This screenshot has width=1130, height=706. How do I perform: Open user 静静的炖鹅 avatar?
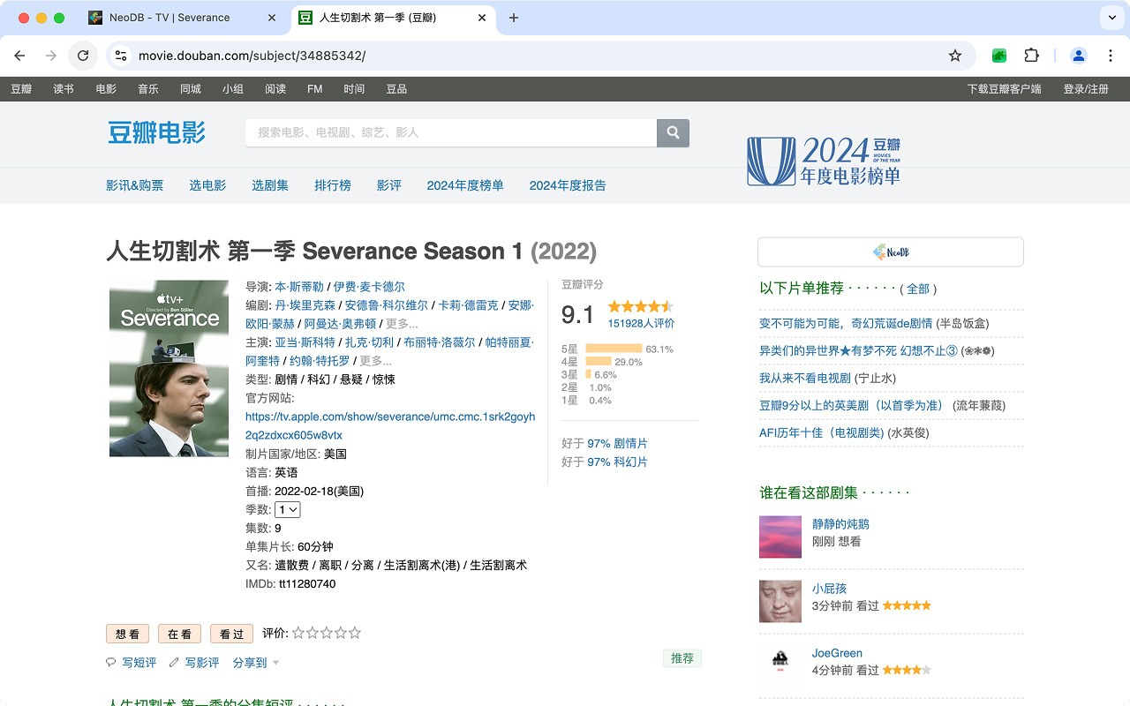coord(780,537)
